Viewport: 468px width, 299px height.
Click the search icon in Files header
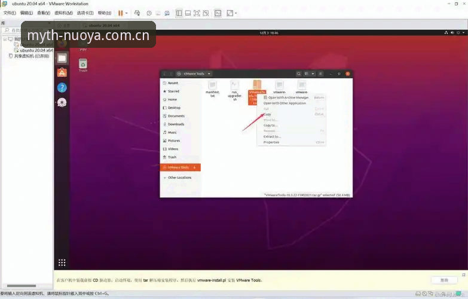(298, 74)
